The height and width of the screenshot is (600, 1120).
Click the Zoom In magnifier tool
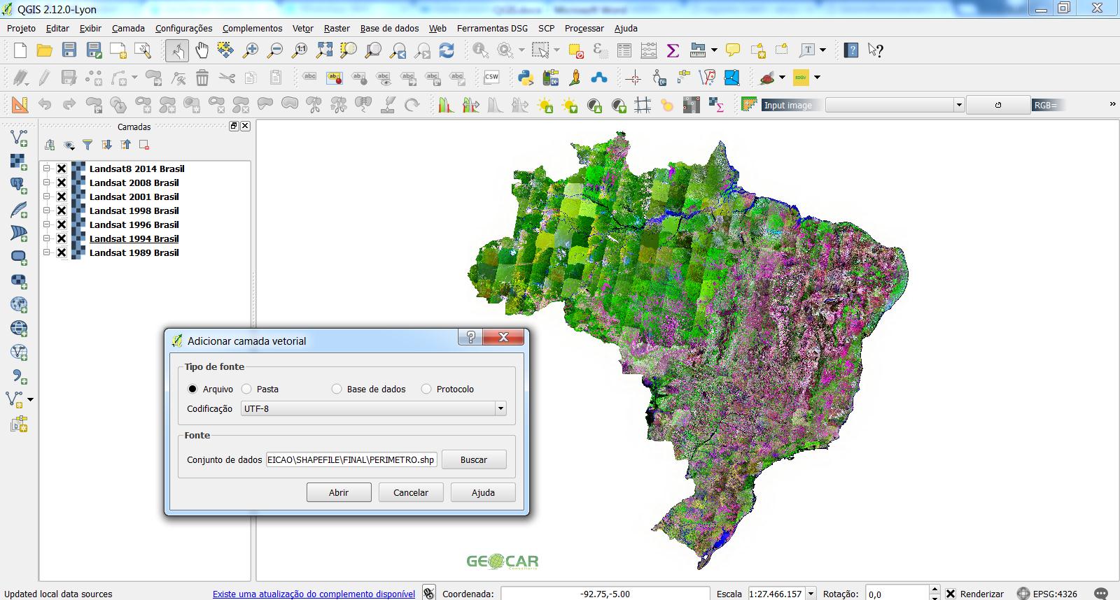click(x=250, y=50)
